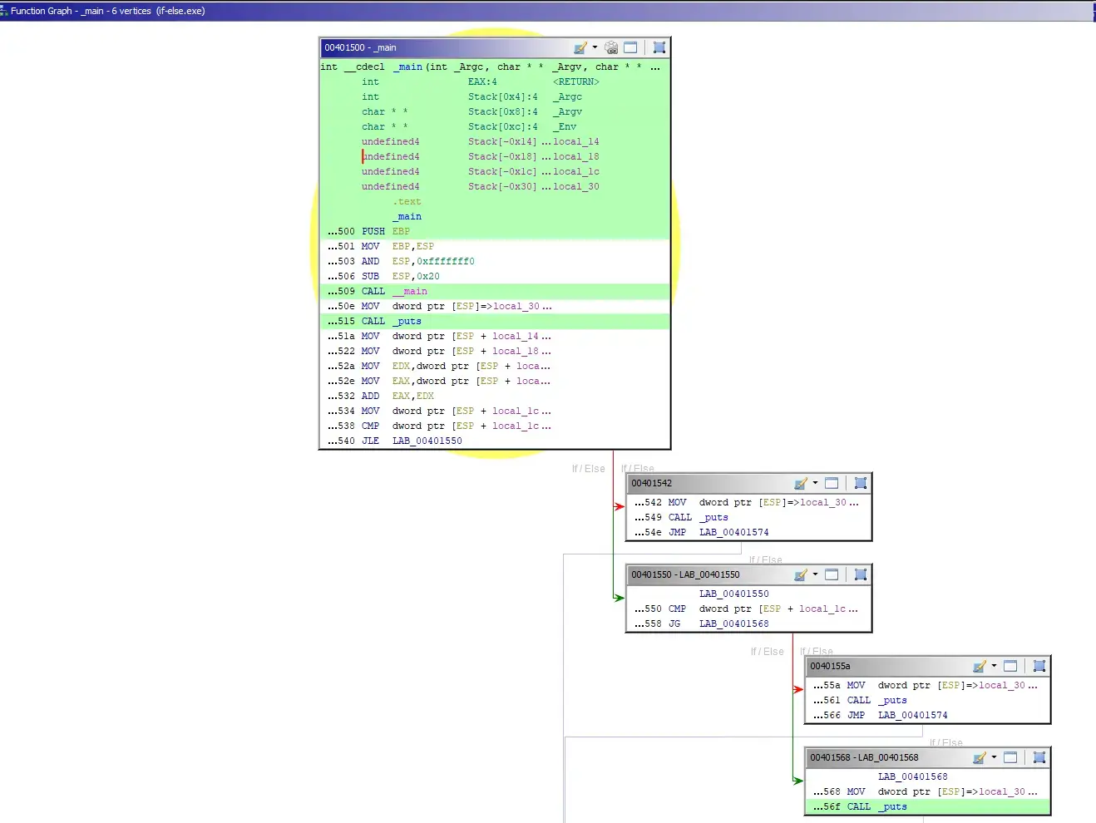Select local_14 variable declaration
This screenshot has width=1096, height=823.
[575, 142]
